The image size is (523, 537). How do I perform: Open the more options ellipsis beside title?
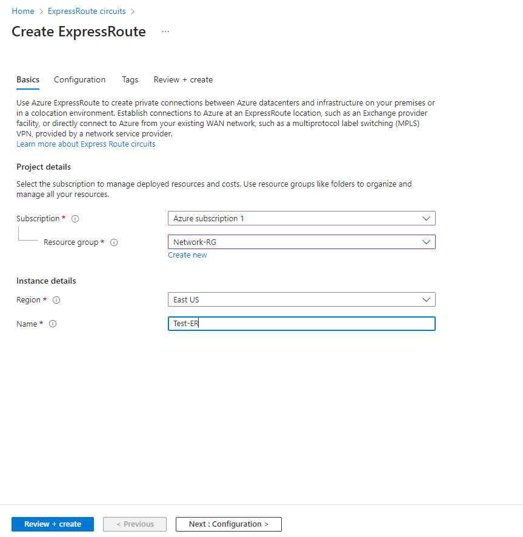pos(165,32)
